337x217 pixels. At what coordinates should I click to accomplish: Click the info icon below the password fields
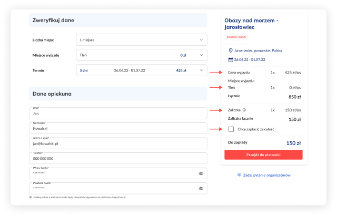tap(31, 197)
